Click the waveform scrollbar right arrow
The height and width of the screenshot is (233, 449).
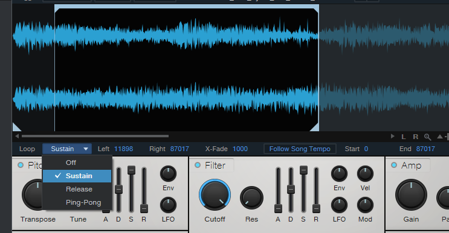(393, 136)
